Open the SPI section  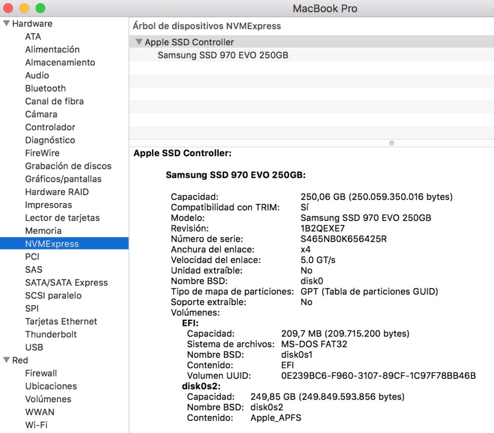click(x=32, y=308)
